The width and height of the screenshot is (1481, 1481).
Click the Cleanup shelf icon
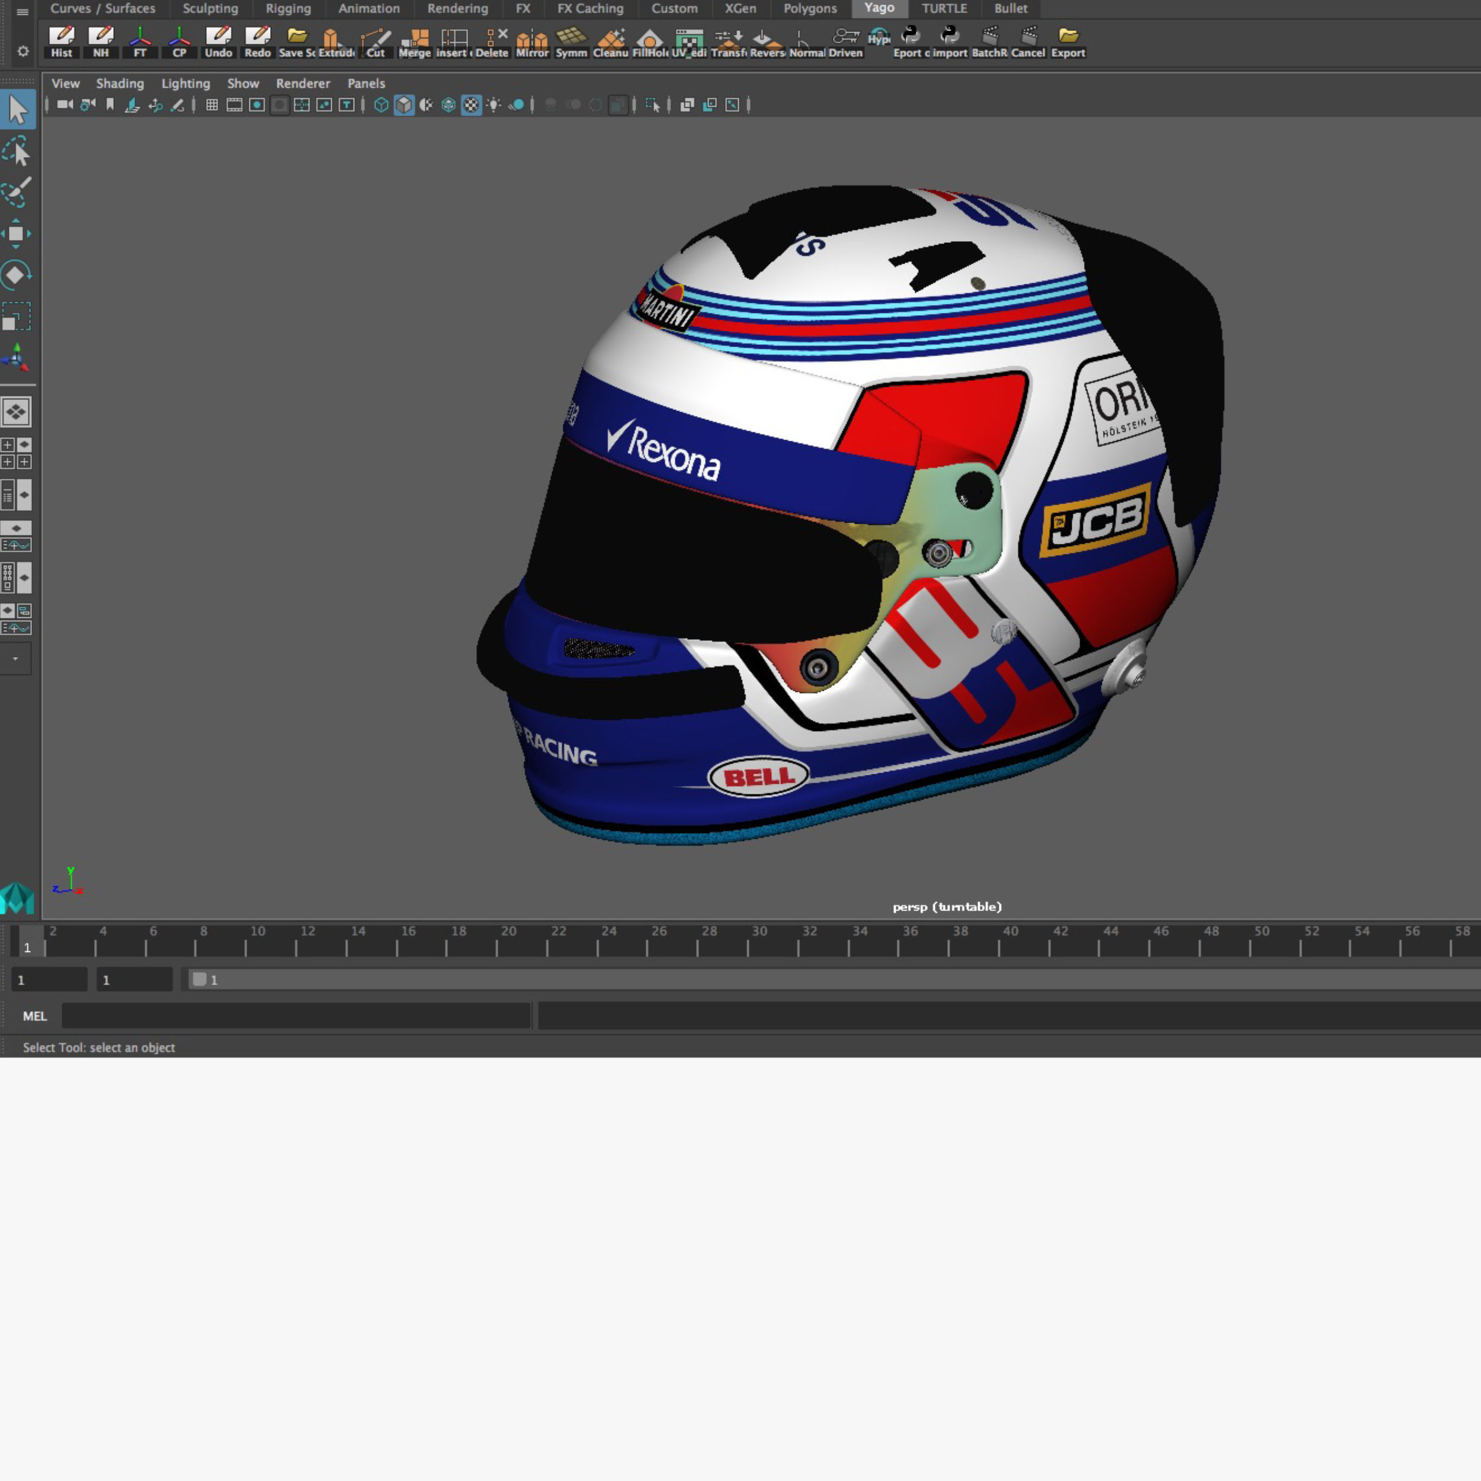(x=611, y=42)
